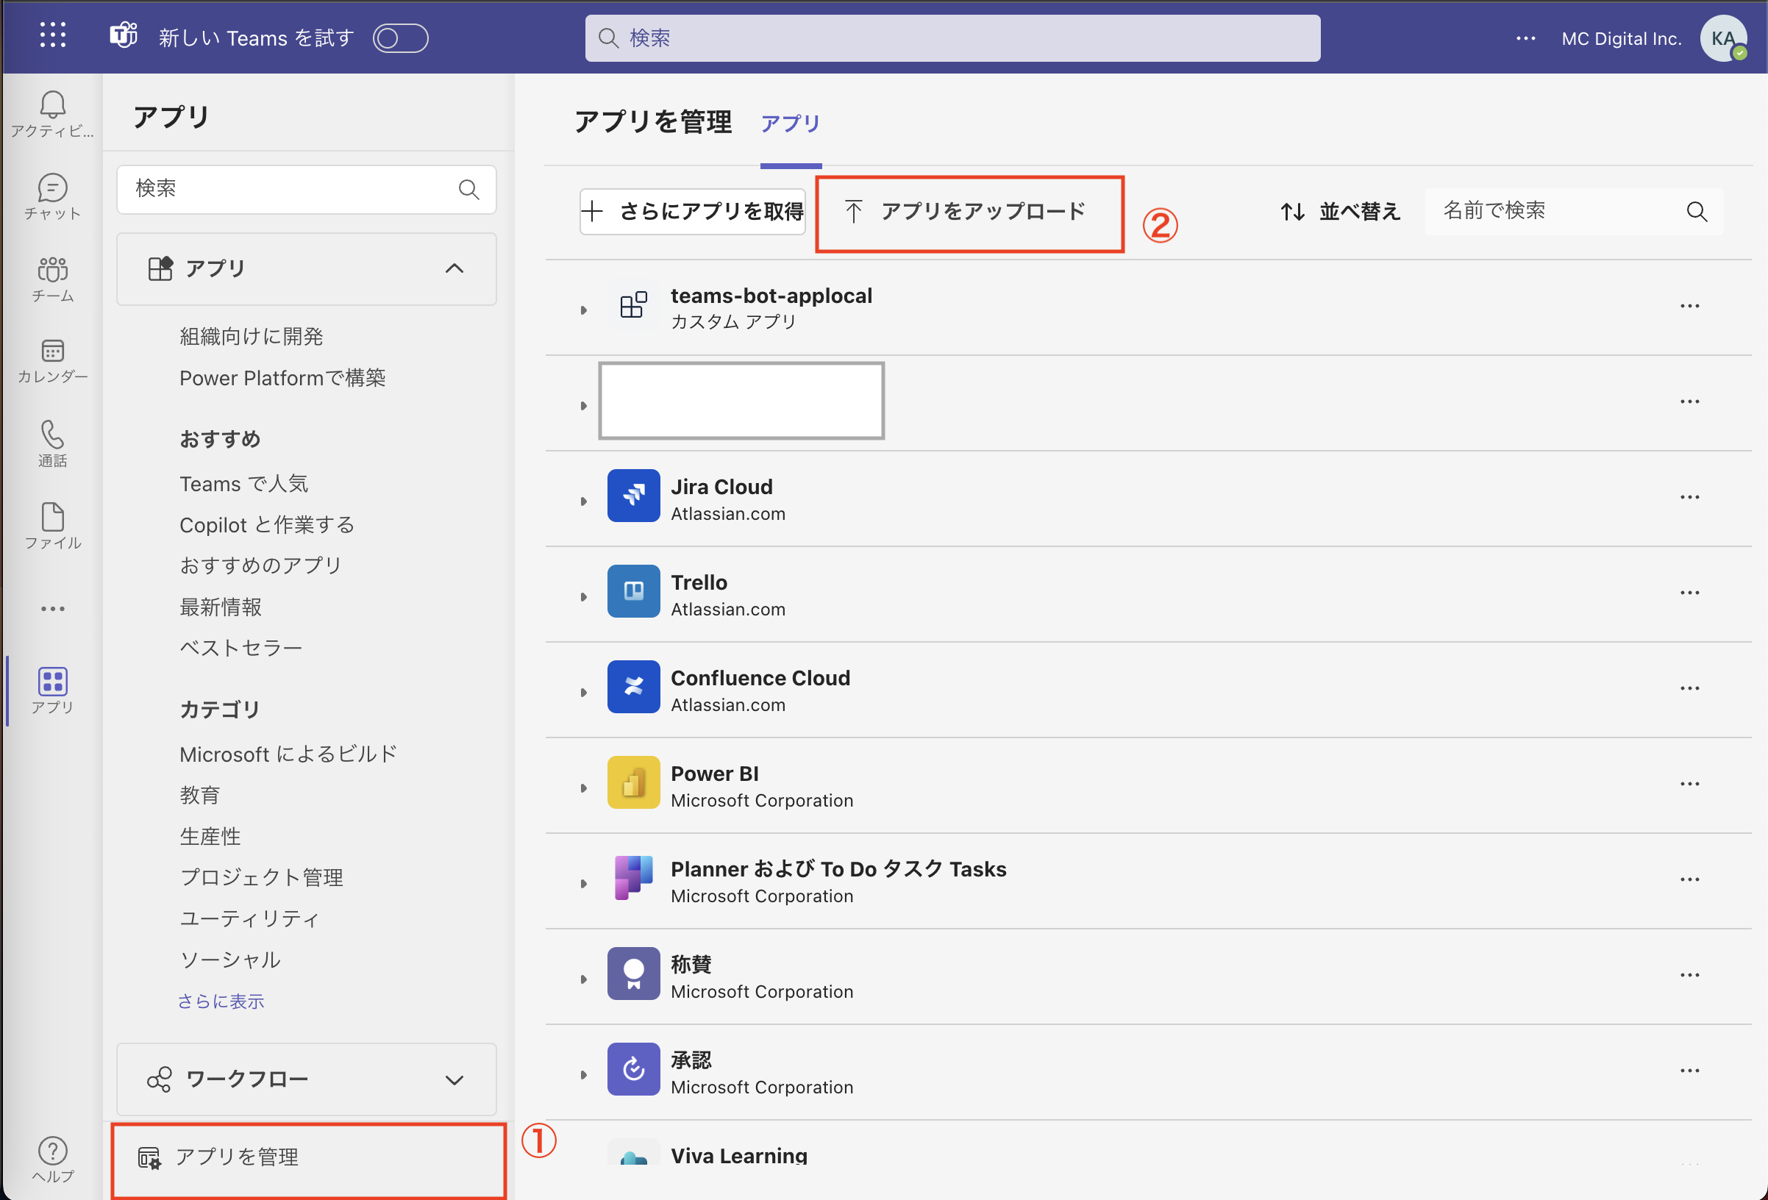Click the アプリを管理 button
Screen dimensions: 1768x1200
click(308, 1158)
